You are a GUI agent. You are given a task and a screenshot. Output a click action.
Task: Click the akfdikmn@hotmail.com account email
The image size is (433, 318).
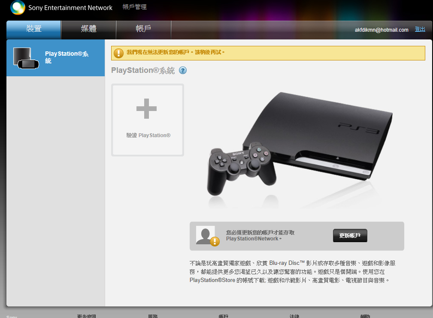382,30
